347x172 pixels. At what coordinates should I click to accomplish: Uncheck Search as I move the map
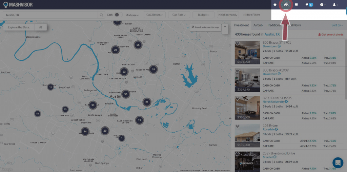193,27
